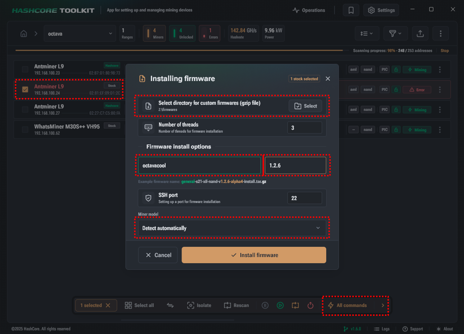Expand the Miner model Detect automatically dropdown
The image size is (464, 334).
coord(232,228)
